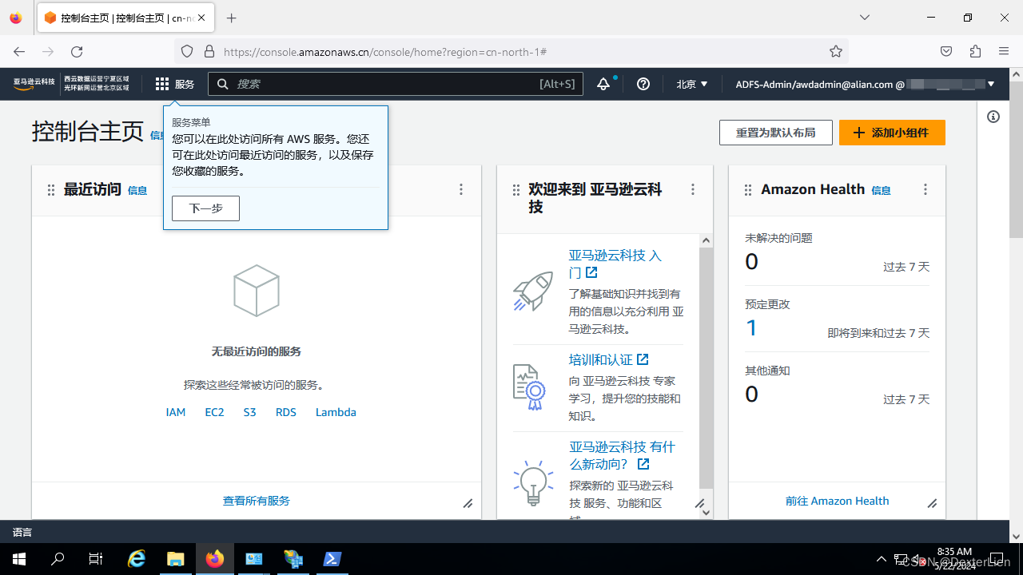
Task: Click the Firefox URL address bar
Action: pyautogui.click(x=511, y=51)
